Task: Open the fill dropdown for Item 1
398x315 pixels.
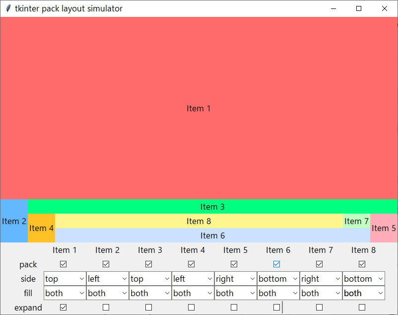Action: 65,293
